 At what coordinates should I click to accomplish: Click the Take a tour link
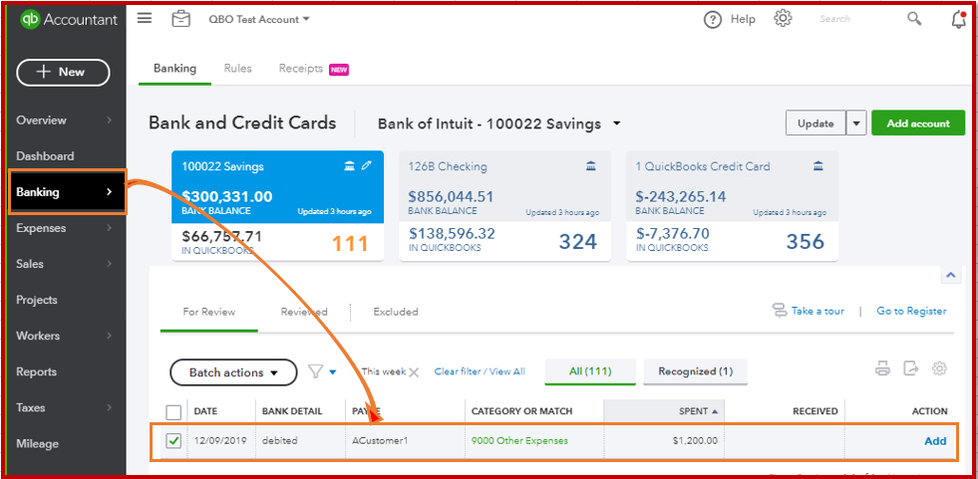(817, 311)
